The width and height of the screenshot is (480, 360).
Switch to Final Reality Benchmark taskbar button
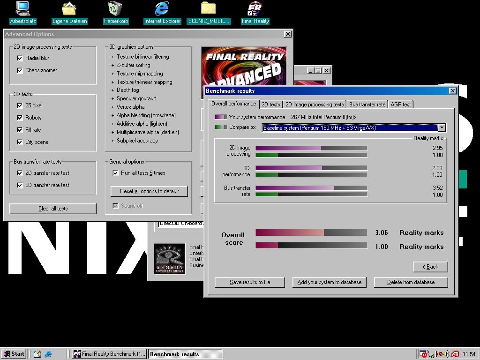pyautogui.click(x=109, y=354)
